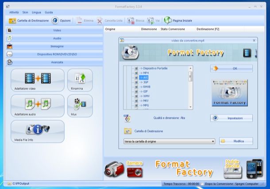Select the GIF format entry
Screen dimensions: 270x189
(x=143, y=91)
